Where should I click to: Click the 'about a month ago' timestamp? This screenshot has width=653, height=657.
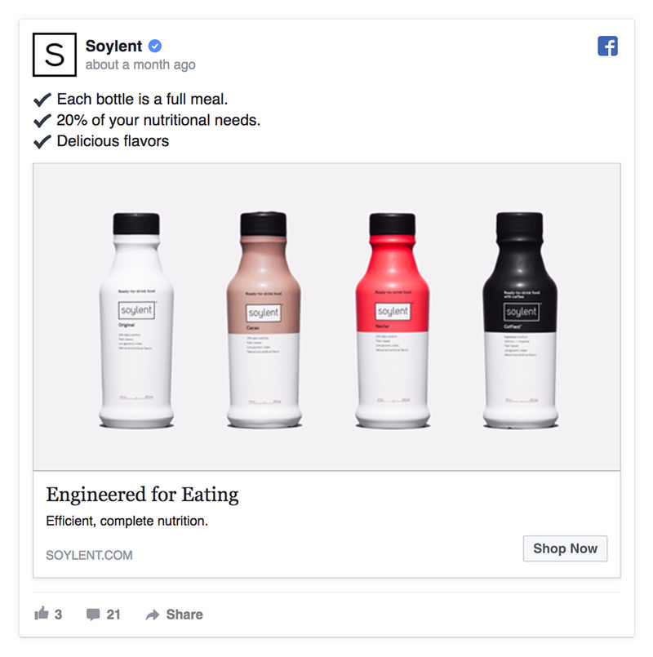[x=140, y=65]
